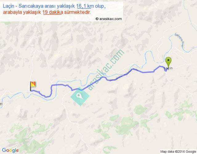Click the orange destination flag marker
This screenshot has height=154, width=197.
tap(33, 86)
